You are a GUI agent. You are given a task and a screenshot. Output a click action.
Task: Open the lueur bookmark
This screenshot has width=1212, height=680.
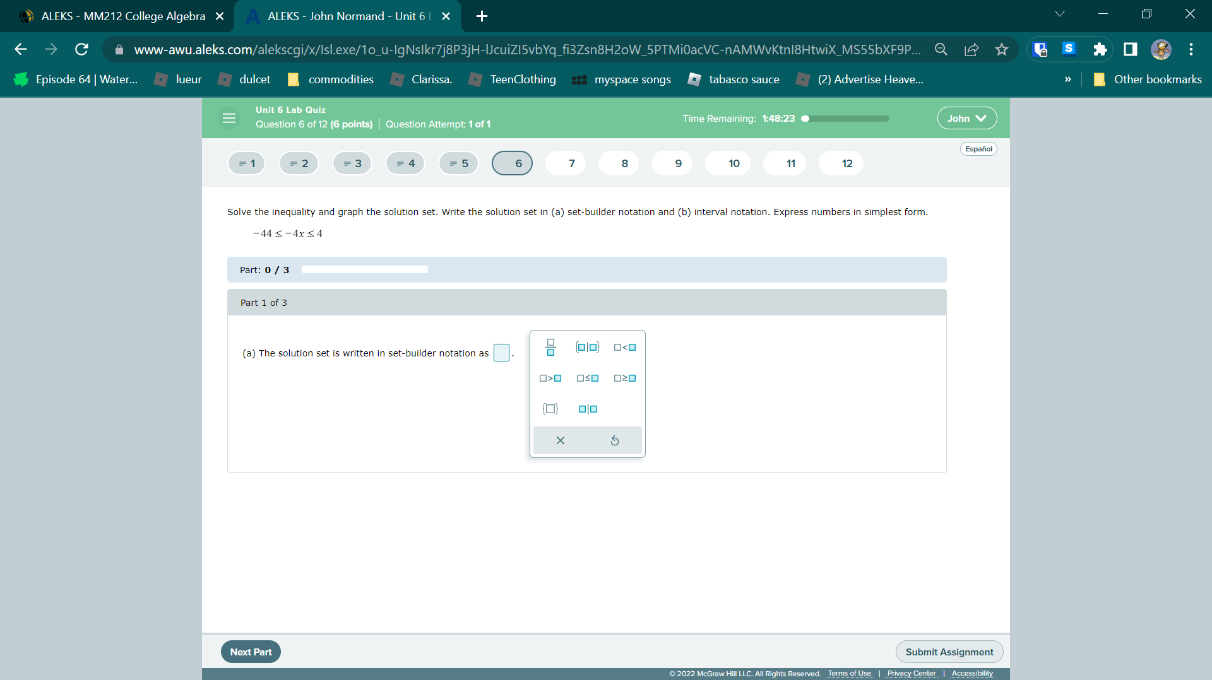(x=179, y=79)
